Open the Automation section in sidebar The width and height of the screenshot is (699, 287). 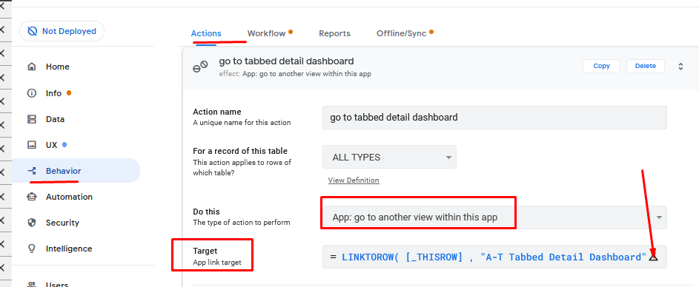coord(69,197)
